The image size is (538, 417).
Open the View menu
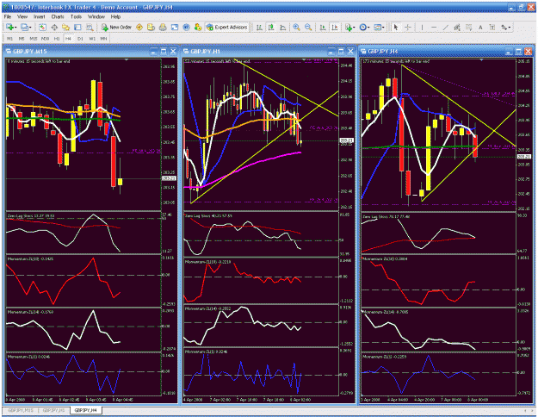click(22, 16)
